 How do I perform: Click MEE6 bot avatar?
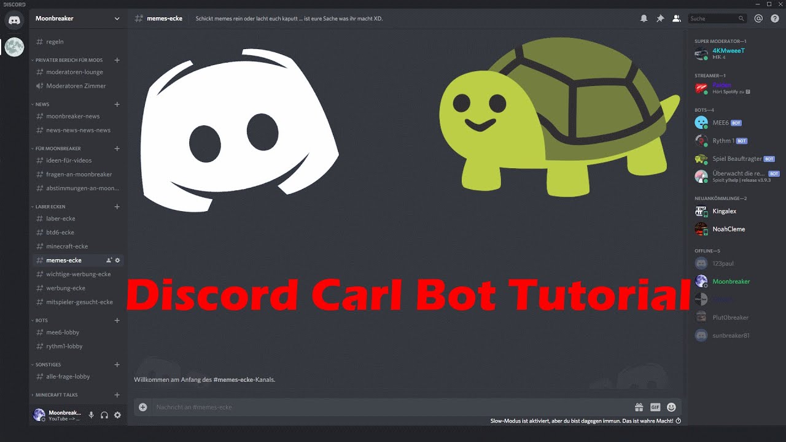(701, 123)
